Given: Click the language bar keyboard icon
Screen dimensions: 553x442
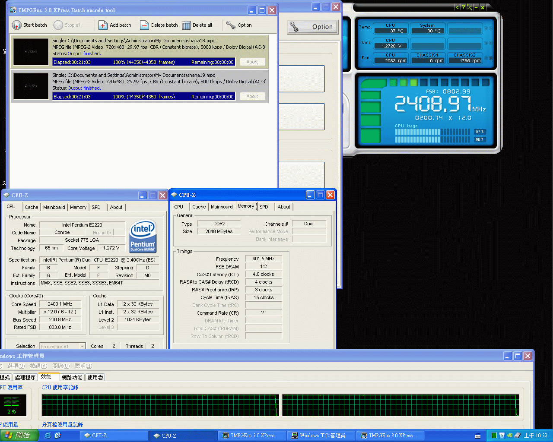Looking at the screenshot, I should [x=478, y=436].
